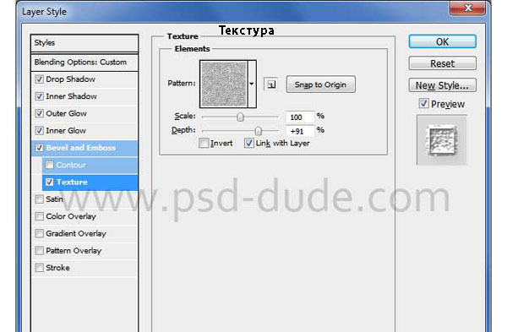Select the Gradient Overlay label
Screen dimensions: 507x332
click(76, 233)
